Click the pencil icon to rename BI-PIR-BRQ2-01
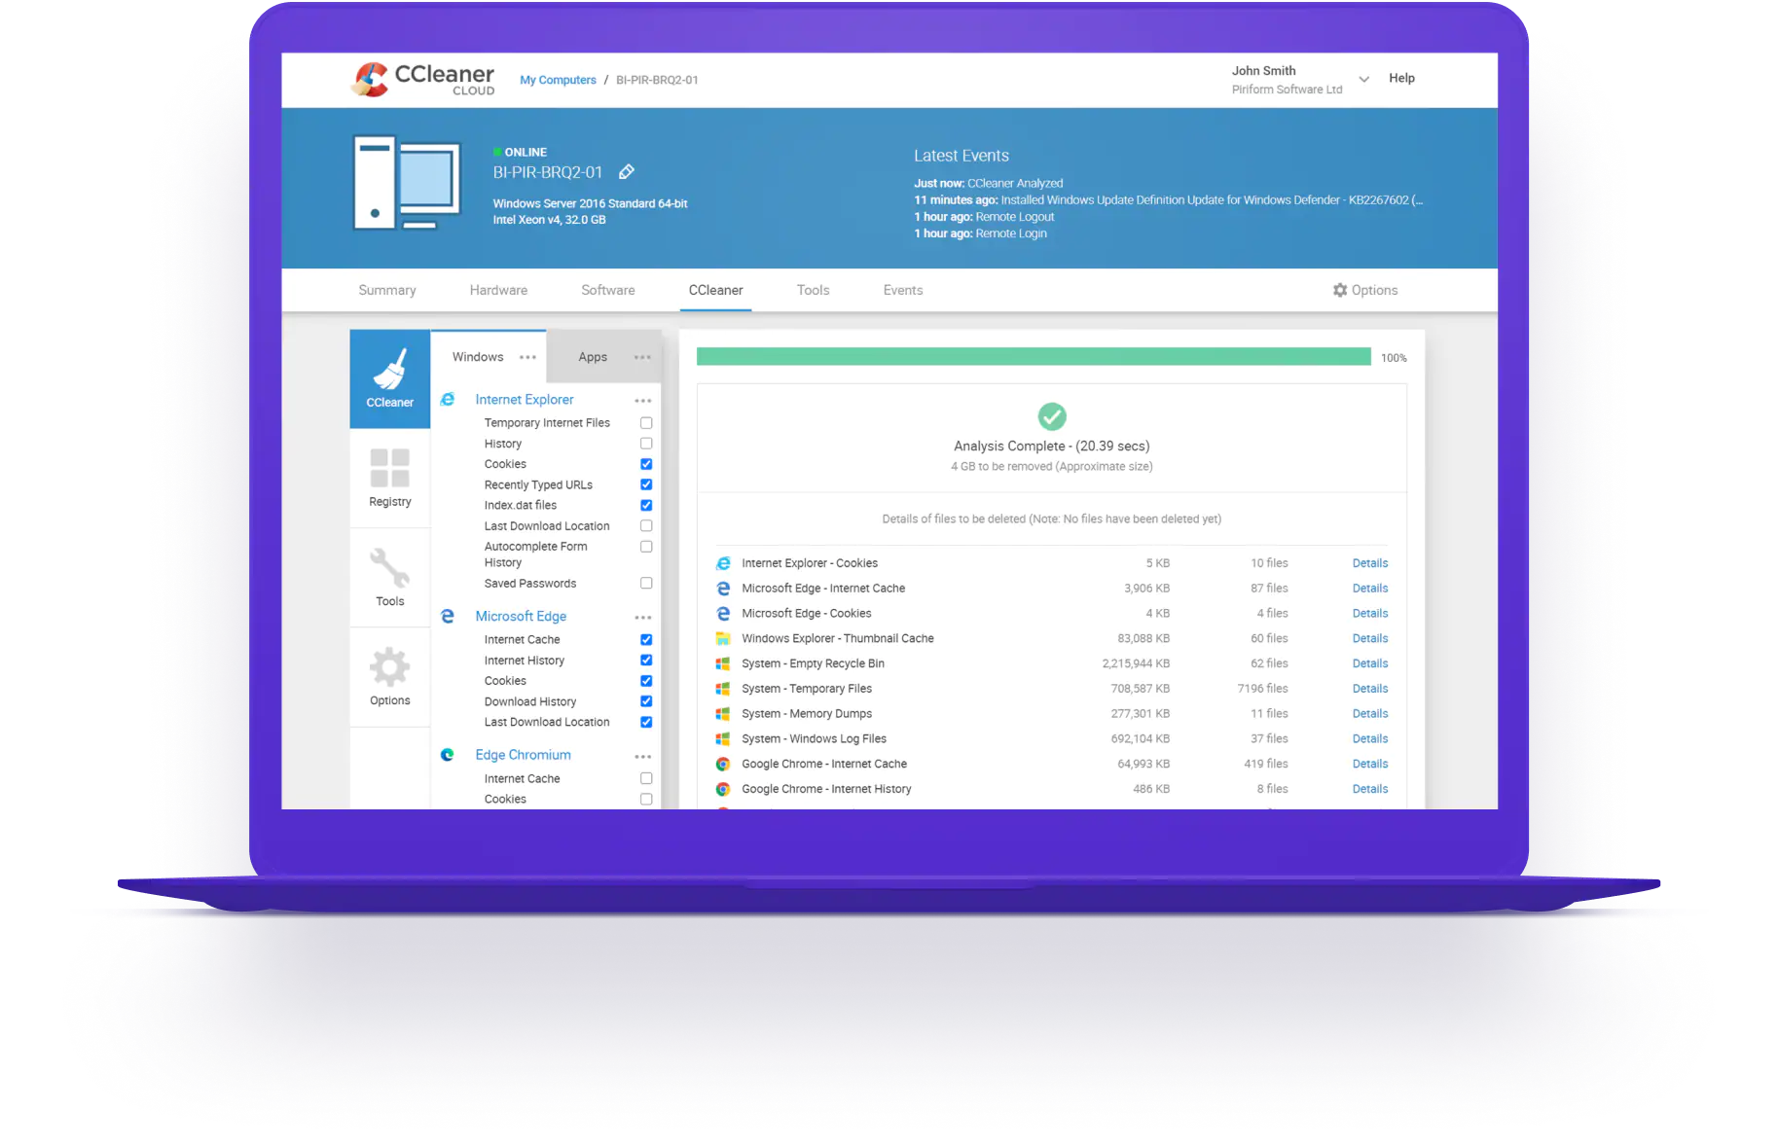This screenshot has width=1778, height=1145. (627, 172)
